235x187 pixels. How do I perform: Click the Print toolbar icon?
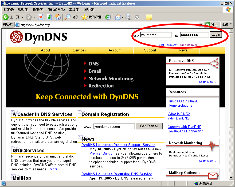[129, 17]
